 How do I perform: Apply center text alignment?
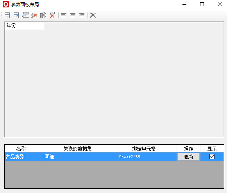pos(73,15)
